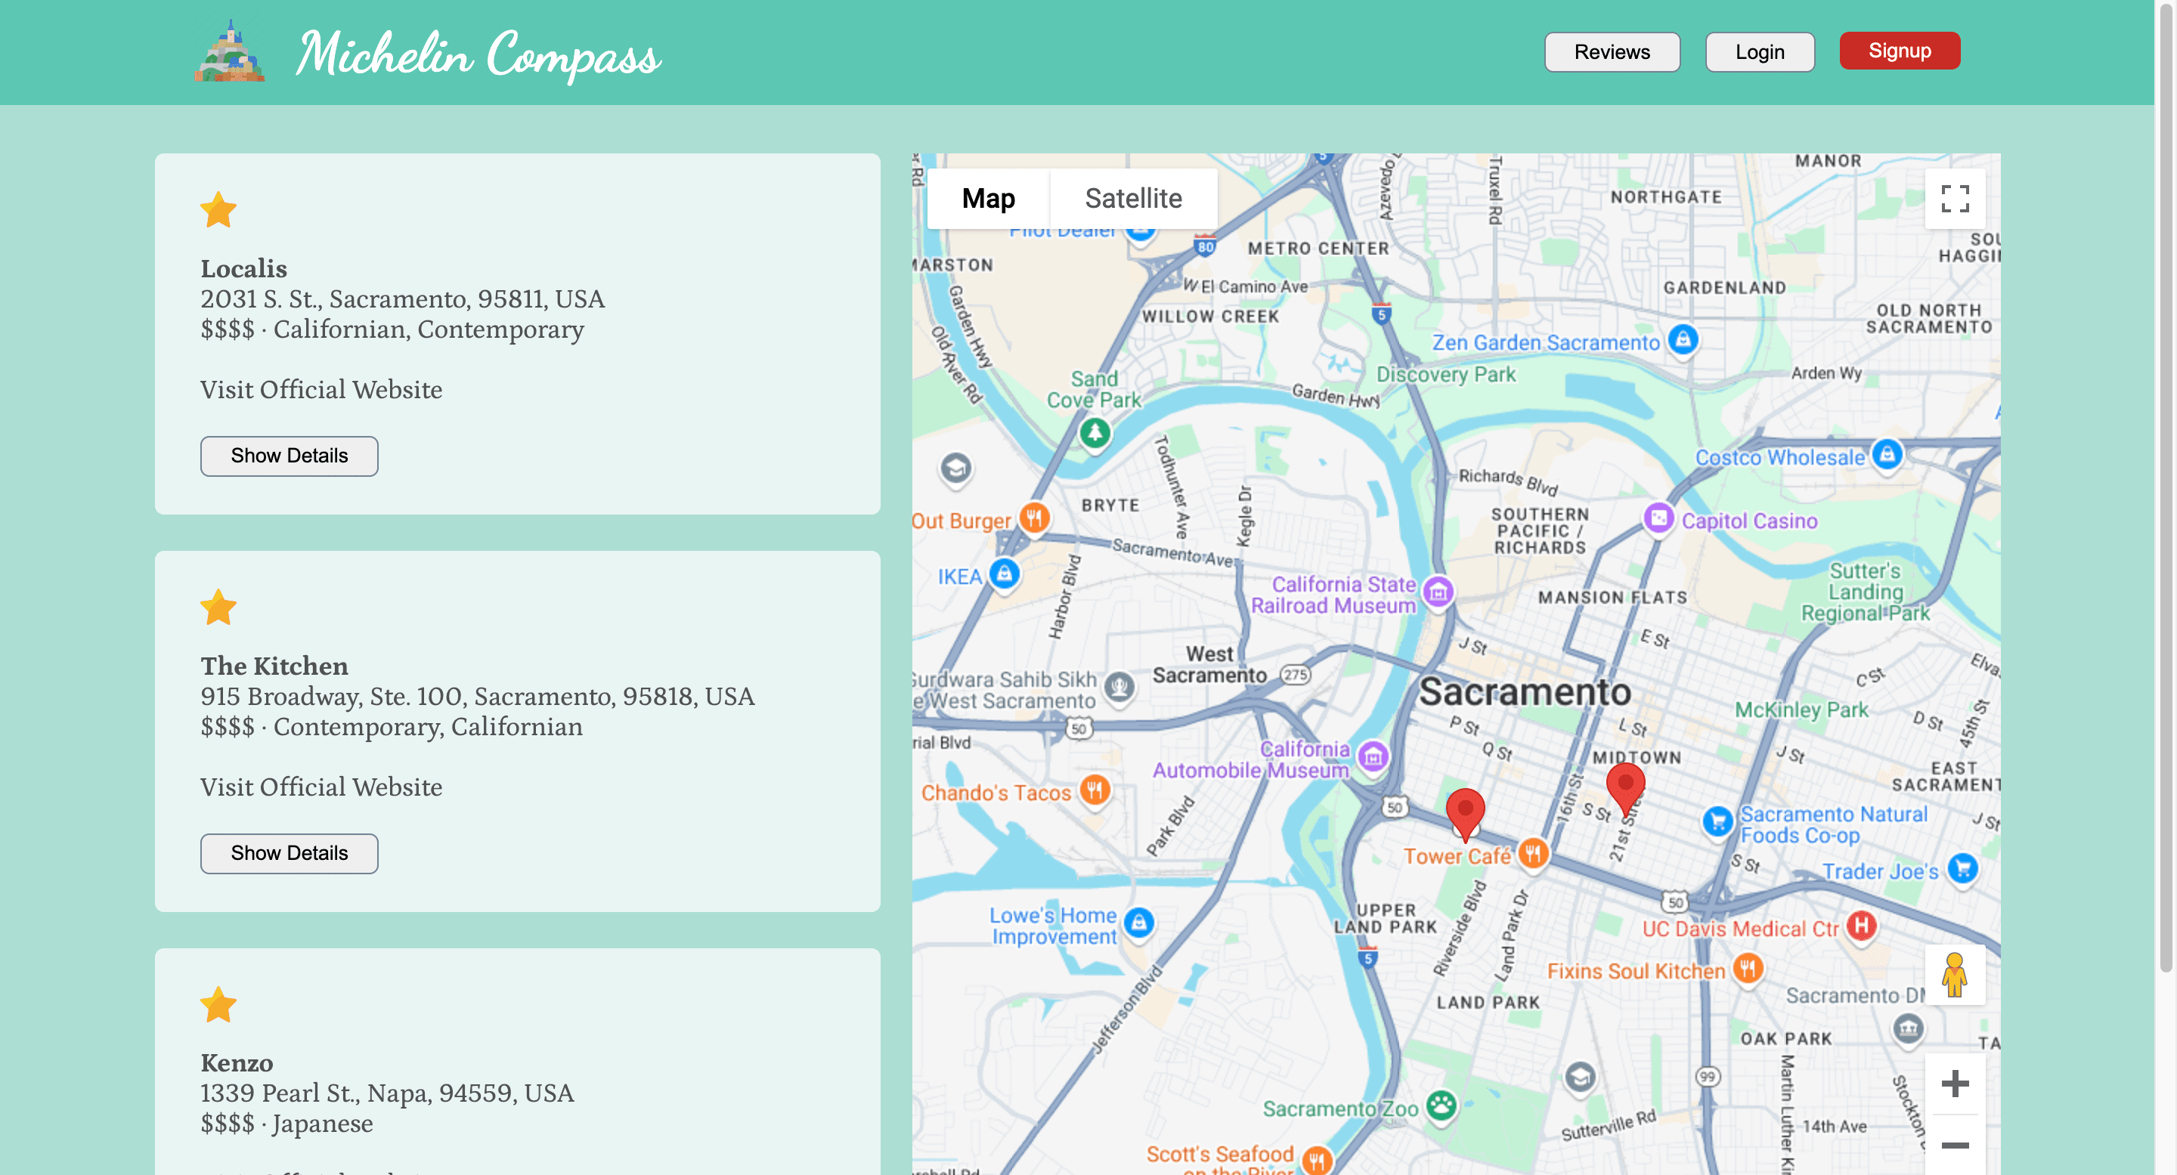Click the Zen Garden Sacramento marker
The height and width of the screenshot is (1175, 2177).
pos(1682,341)
